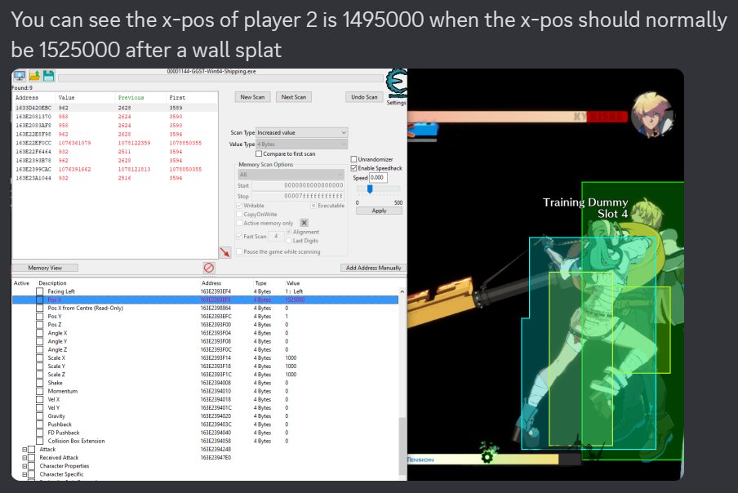Screen dimensions: 738x493
Task: Enable the Unrandomizer checkbox
Action: [353, 159]
